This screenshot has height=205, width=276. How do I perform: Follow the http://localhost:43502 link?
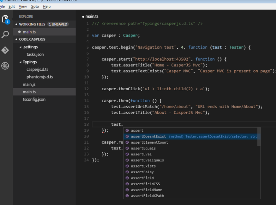click(x=161, y=59)
